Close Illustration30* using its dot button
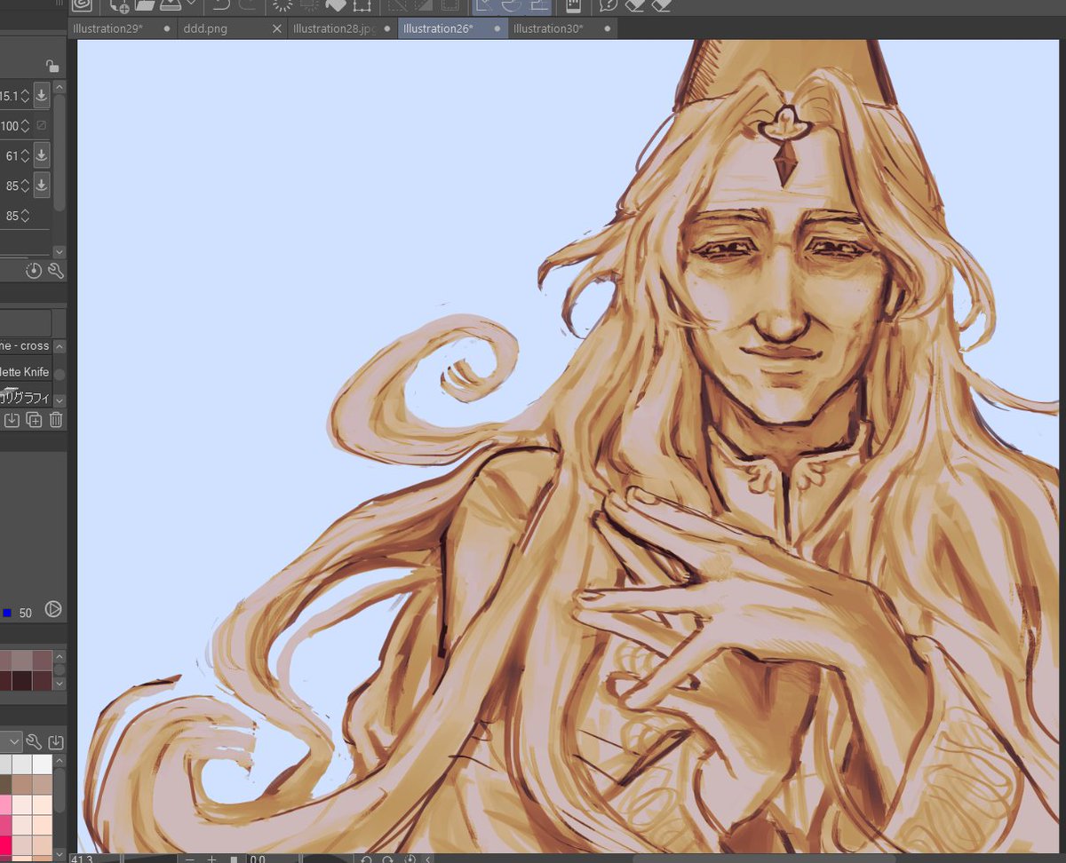 [x=608, y=29]
